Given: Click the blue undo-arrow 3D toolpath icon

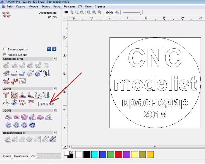Looking at the screenshot, I should tap(33, 125).
